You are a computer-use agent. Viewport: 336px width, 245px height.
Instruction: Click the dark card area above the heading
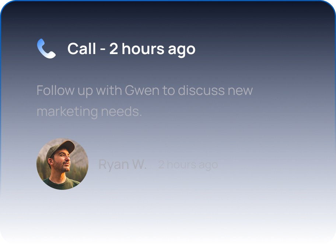click(168, 19)
